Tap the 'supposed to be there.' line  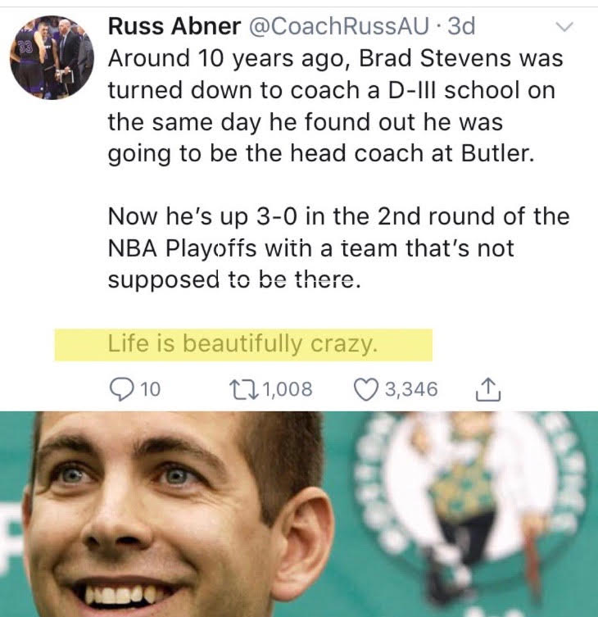click(234, 279)
